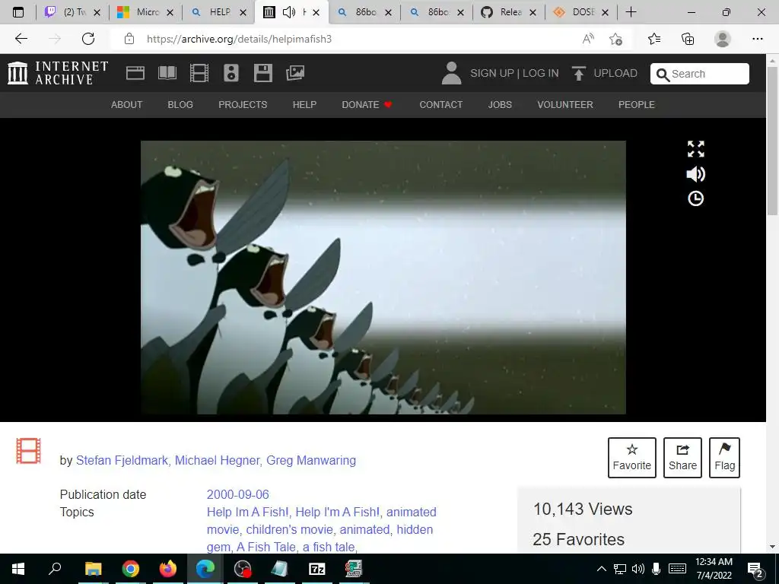The width and height of the screenshot is (779, 584).
Task: Open the CONTACT menu item
Action: [x=441, y=105]
